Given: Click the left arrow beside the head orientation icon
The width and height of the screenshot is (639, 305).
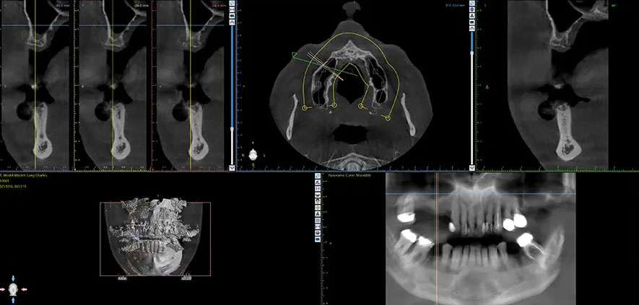Looking at the screenshot, I should (3, 290).
